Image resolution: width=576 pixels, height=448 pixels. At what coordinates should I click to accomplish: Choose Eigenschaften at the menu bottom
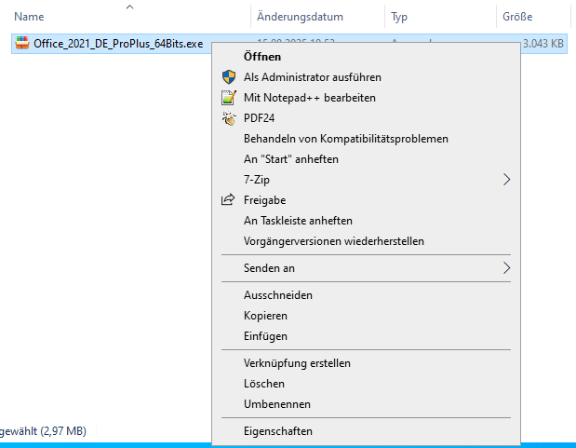(x=277, y=431)
